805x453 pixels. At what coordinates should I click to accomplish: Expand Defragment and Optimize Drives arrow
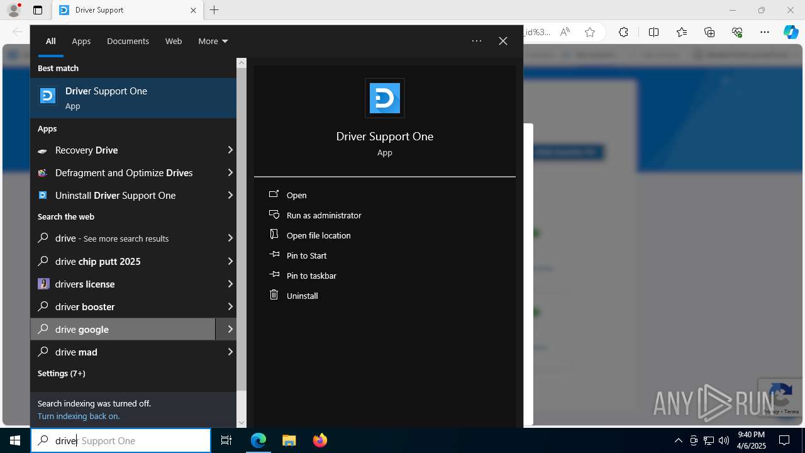pyautogui.click(x=230, y=172)
